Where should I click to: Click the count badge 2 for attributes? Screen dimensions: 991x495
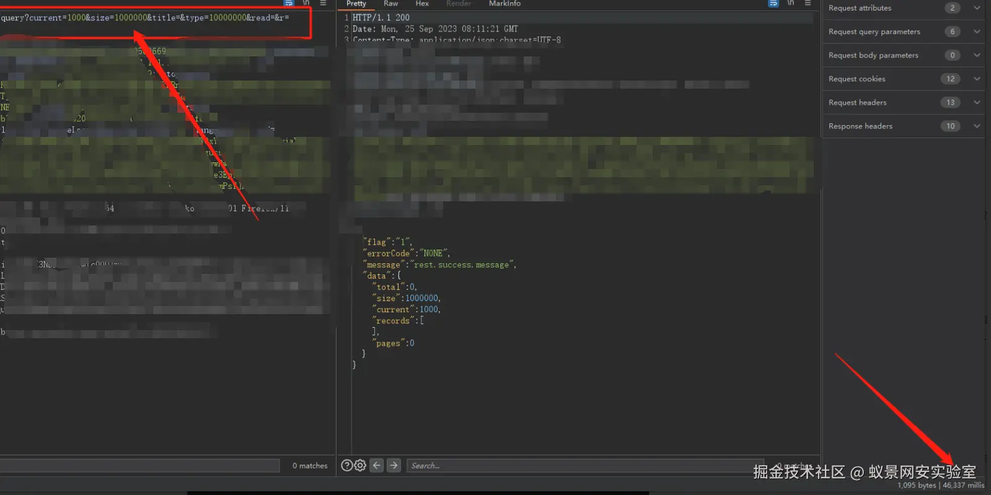[x=953, y=8]
